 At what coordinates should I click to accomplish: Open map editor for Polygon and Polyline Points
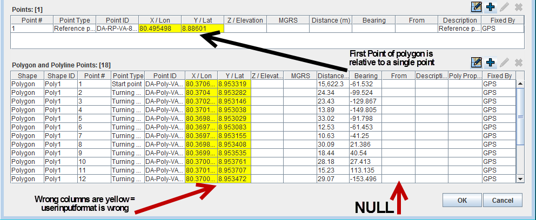click(477, 63)
